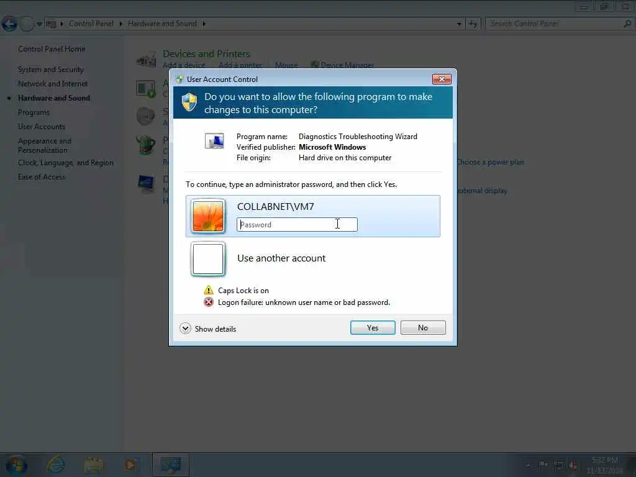Click the UAC shield icon in dialog header

point(189,102)
